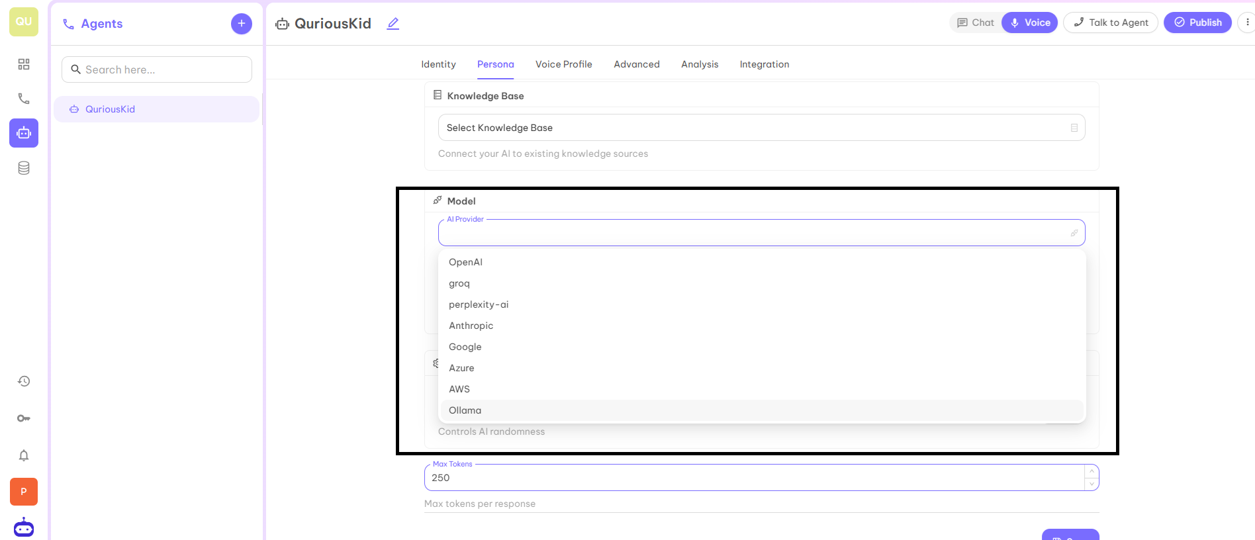The width and height of the screenshot is (1255, 540).
Task: Click the orange P profile avatar
Action: (24, 492)
